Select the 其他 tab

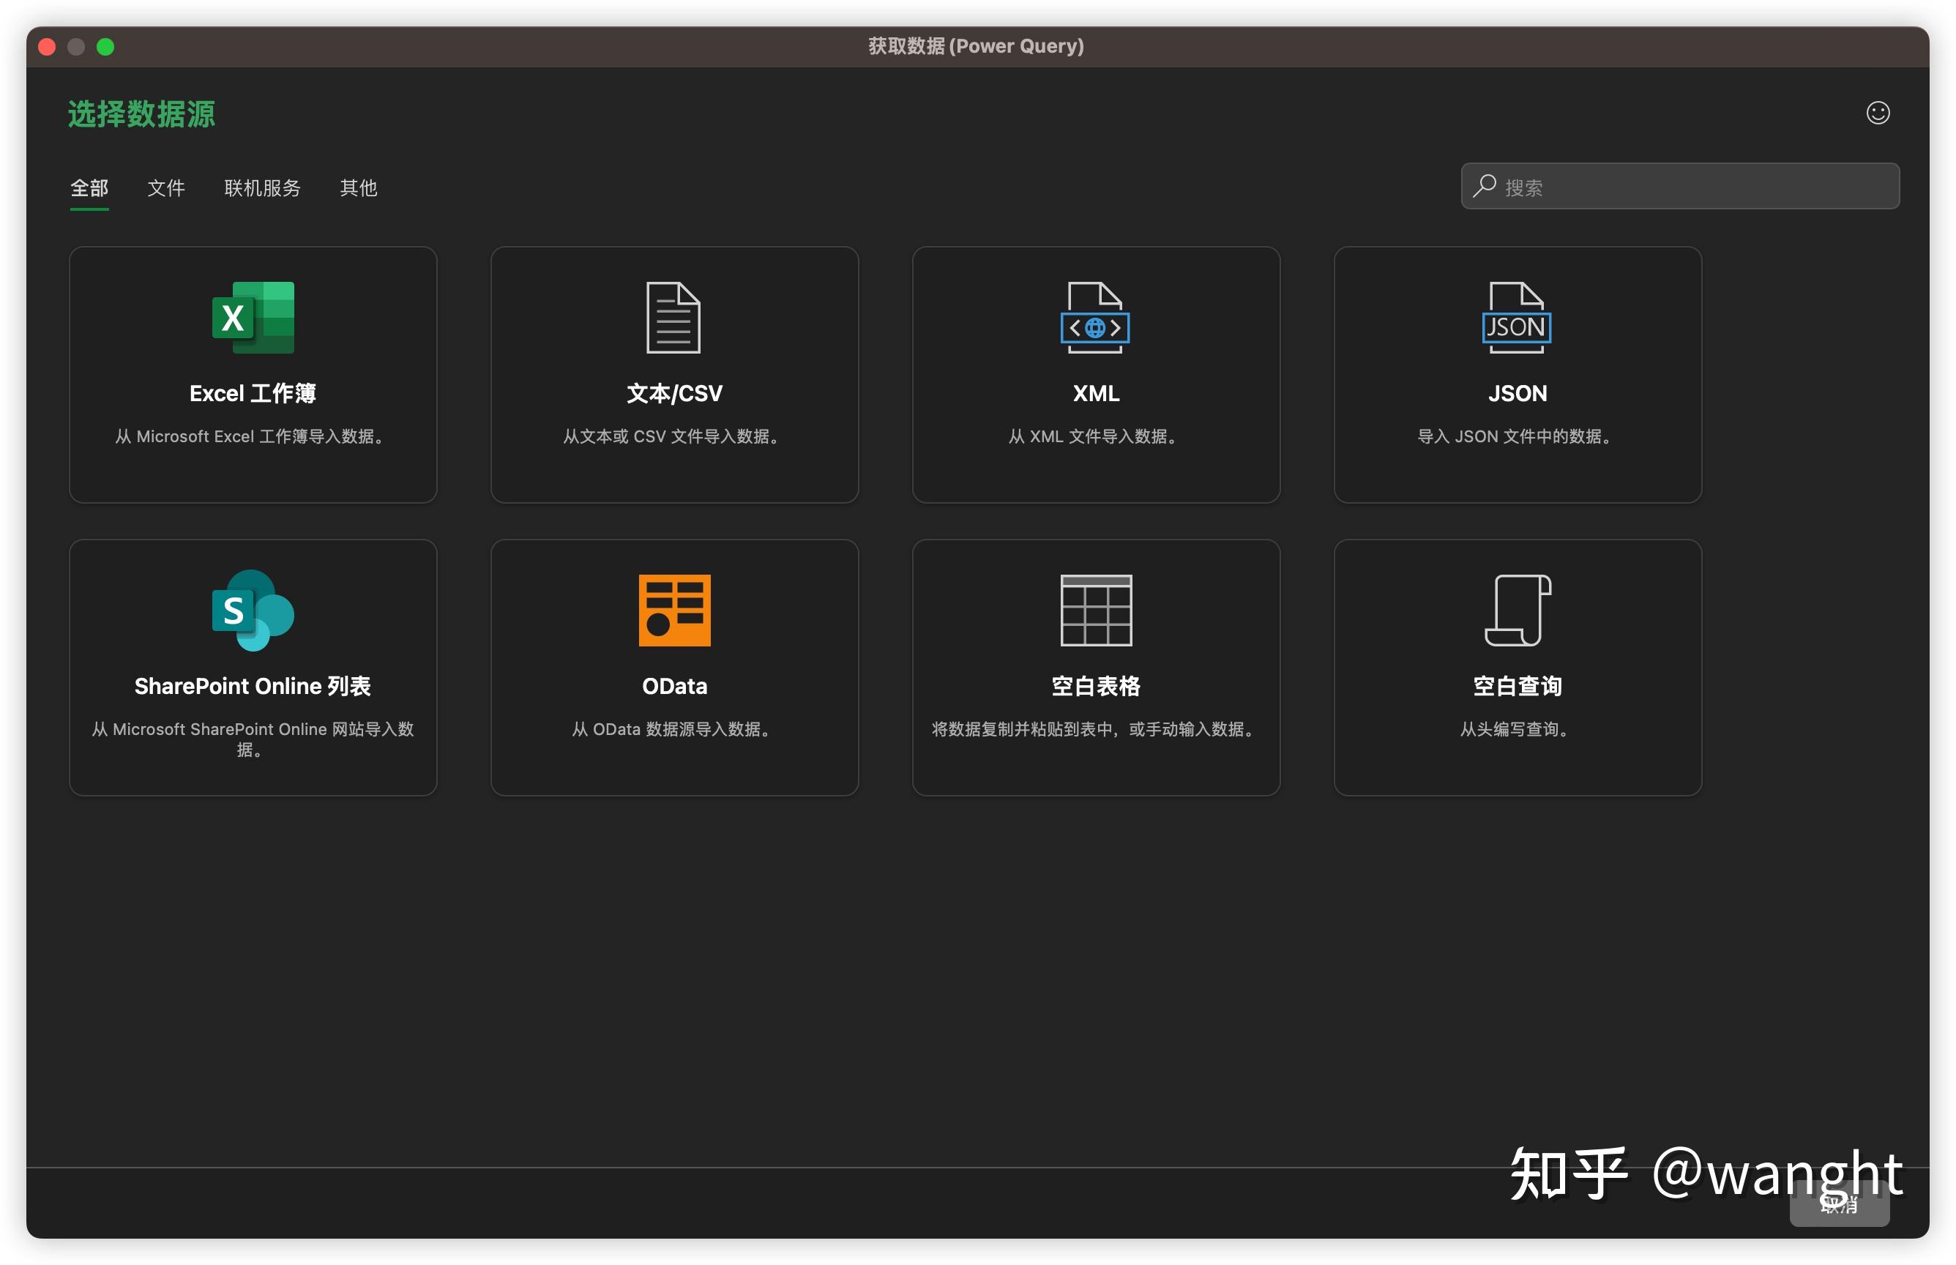point(357,188)
